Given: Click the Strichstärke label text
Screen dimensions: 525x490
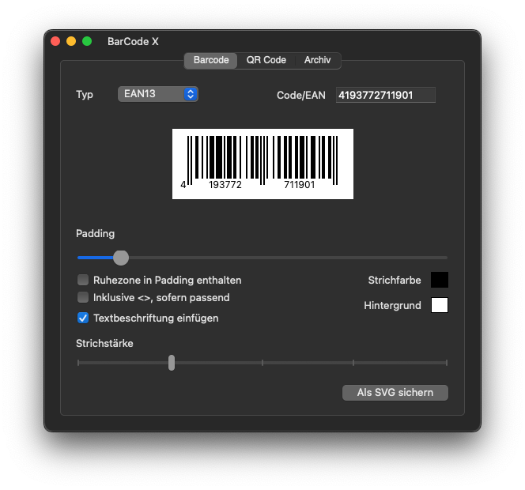Looking at the screenshot, I should [x=104, y=344].
